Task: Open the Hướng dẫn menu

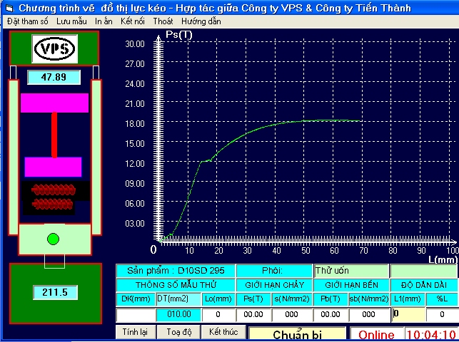Action: pos(201,21)
